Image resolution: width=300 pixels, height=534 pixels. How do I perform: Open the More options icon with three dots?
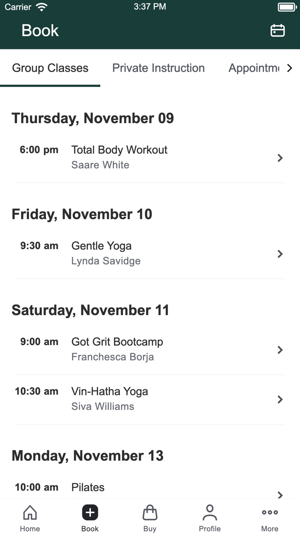[270, 512]
